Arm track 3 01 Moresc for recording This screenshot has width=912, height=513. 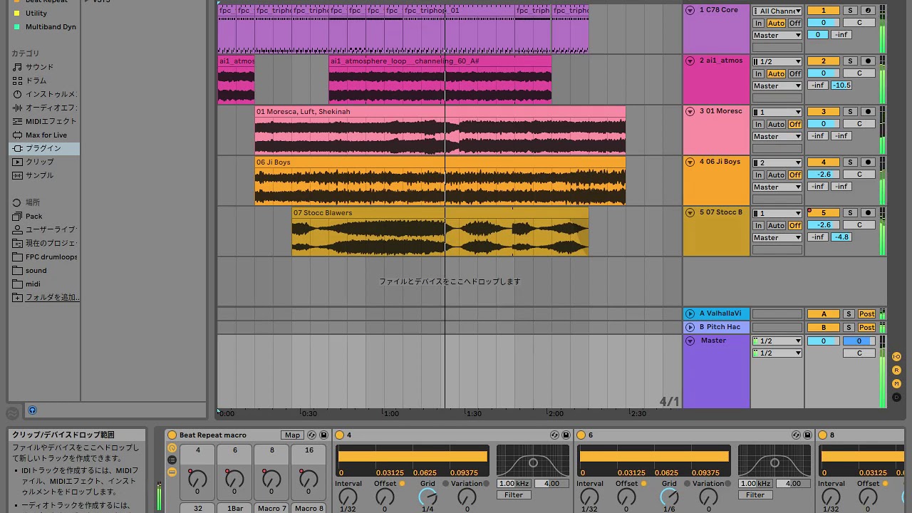click(x=868, y=112)
